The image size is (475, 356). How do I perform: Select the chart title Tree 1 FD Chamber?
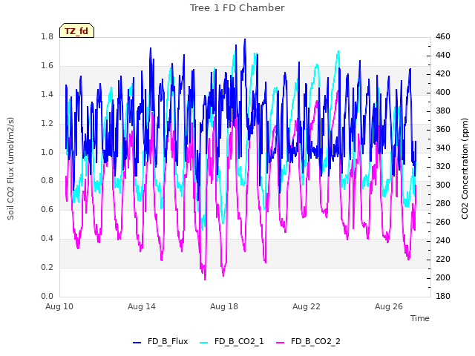[x=237, y=8]
